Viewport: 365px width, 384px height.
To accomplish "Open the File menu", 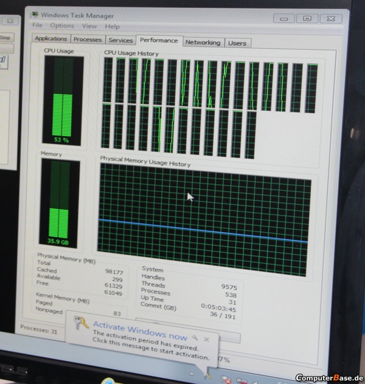I will [37, 25].
